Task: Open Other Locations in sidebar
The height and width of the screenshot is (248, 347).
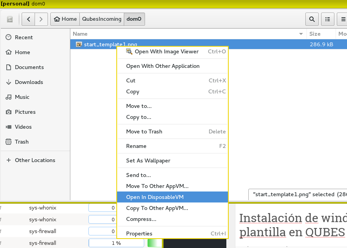Action: pos(35,160)
